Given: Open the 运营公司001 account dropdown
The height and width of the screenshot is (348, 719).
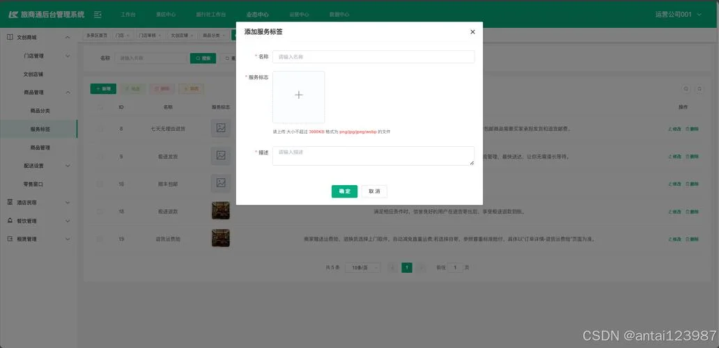Looking at the screenshot, I should click(x=679, y=15).
